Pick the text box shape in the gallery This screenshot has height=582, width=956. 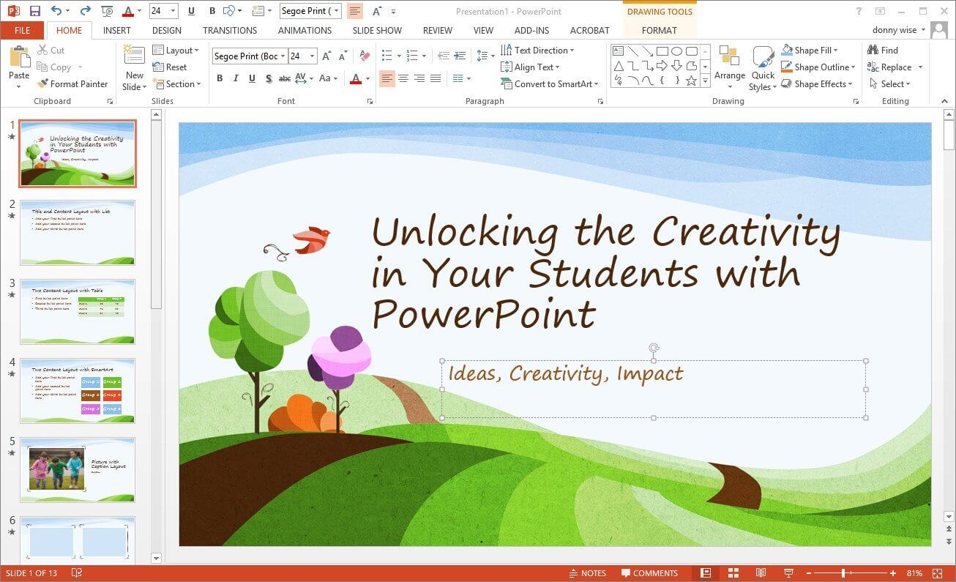tap(618, 51)
